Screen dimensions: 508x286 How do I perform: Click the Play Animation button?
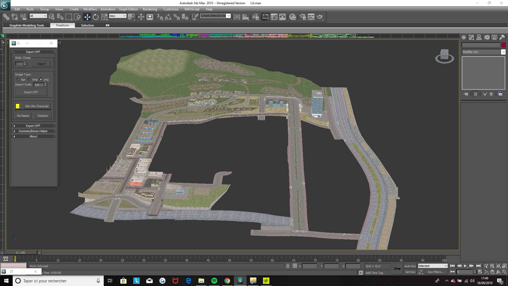(465, 266)
